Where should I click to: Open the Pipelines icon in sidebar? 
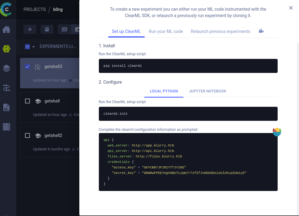[6, 88]
